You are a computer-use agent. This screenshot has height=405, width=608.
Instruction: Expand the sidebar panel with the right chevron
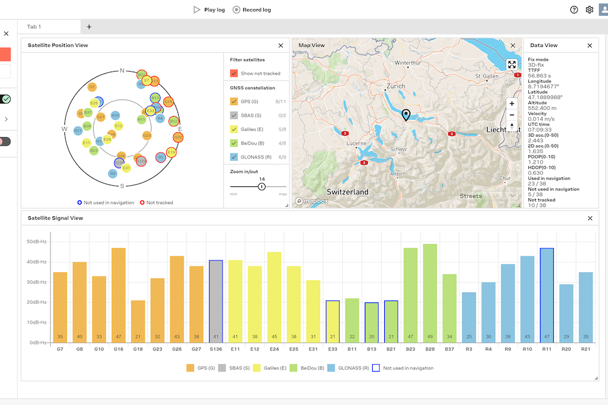tap(6, 120)
